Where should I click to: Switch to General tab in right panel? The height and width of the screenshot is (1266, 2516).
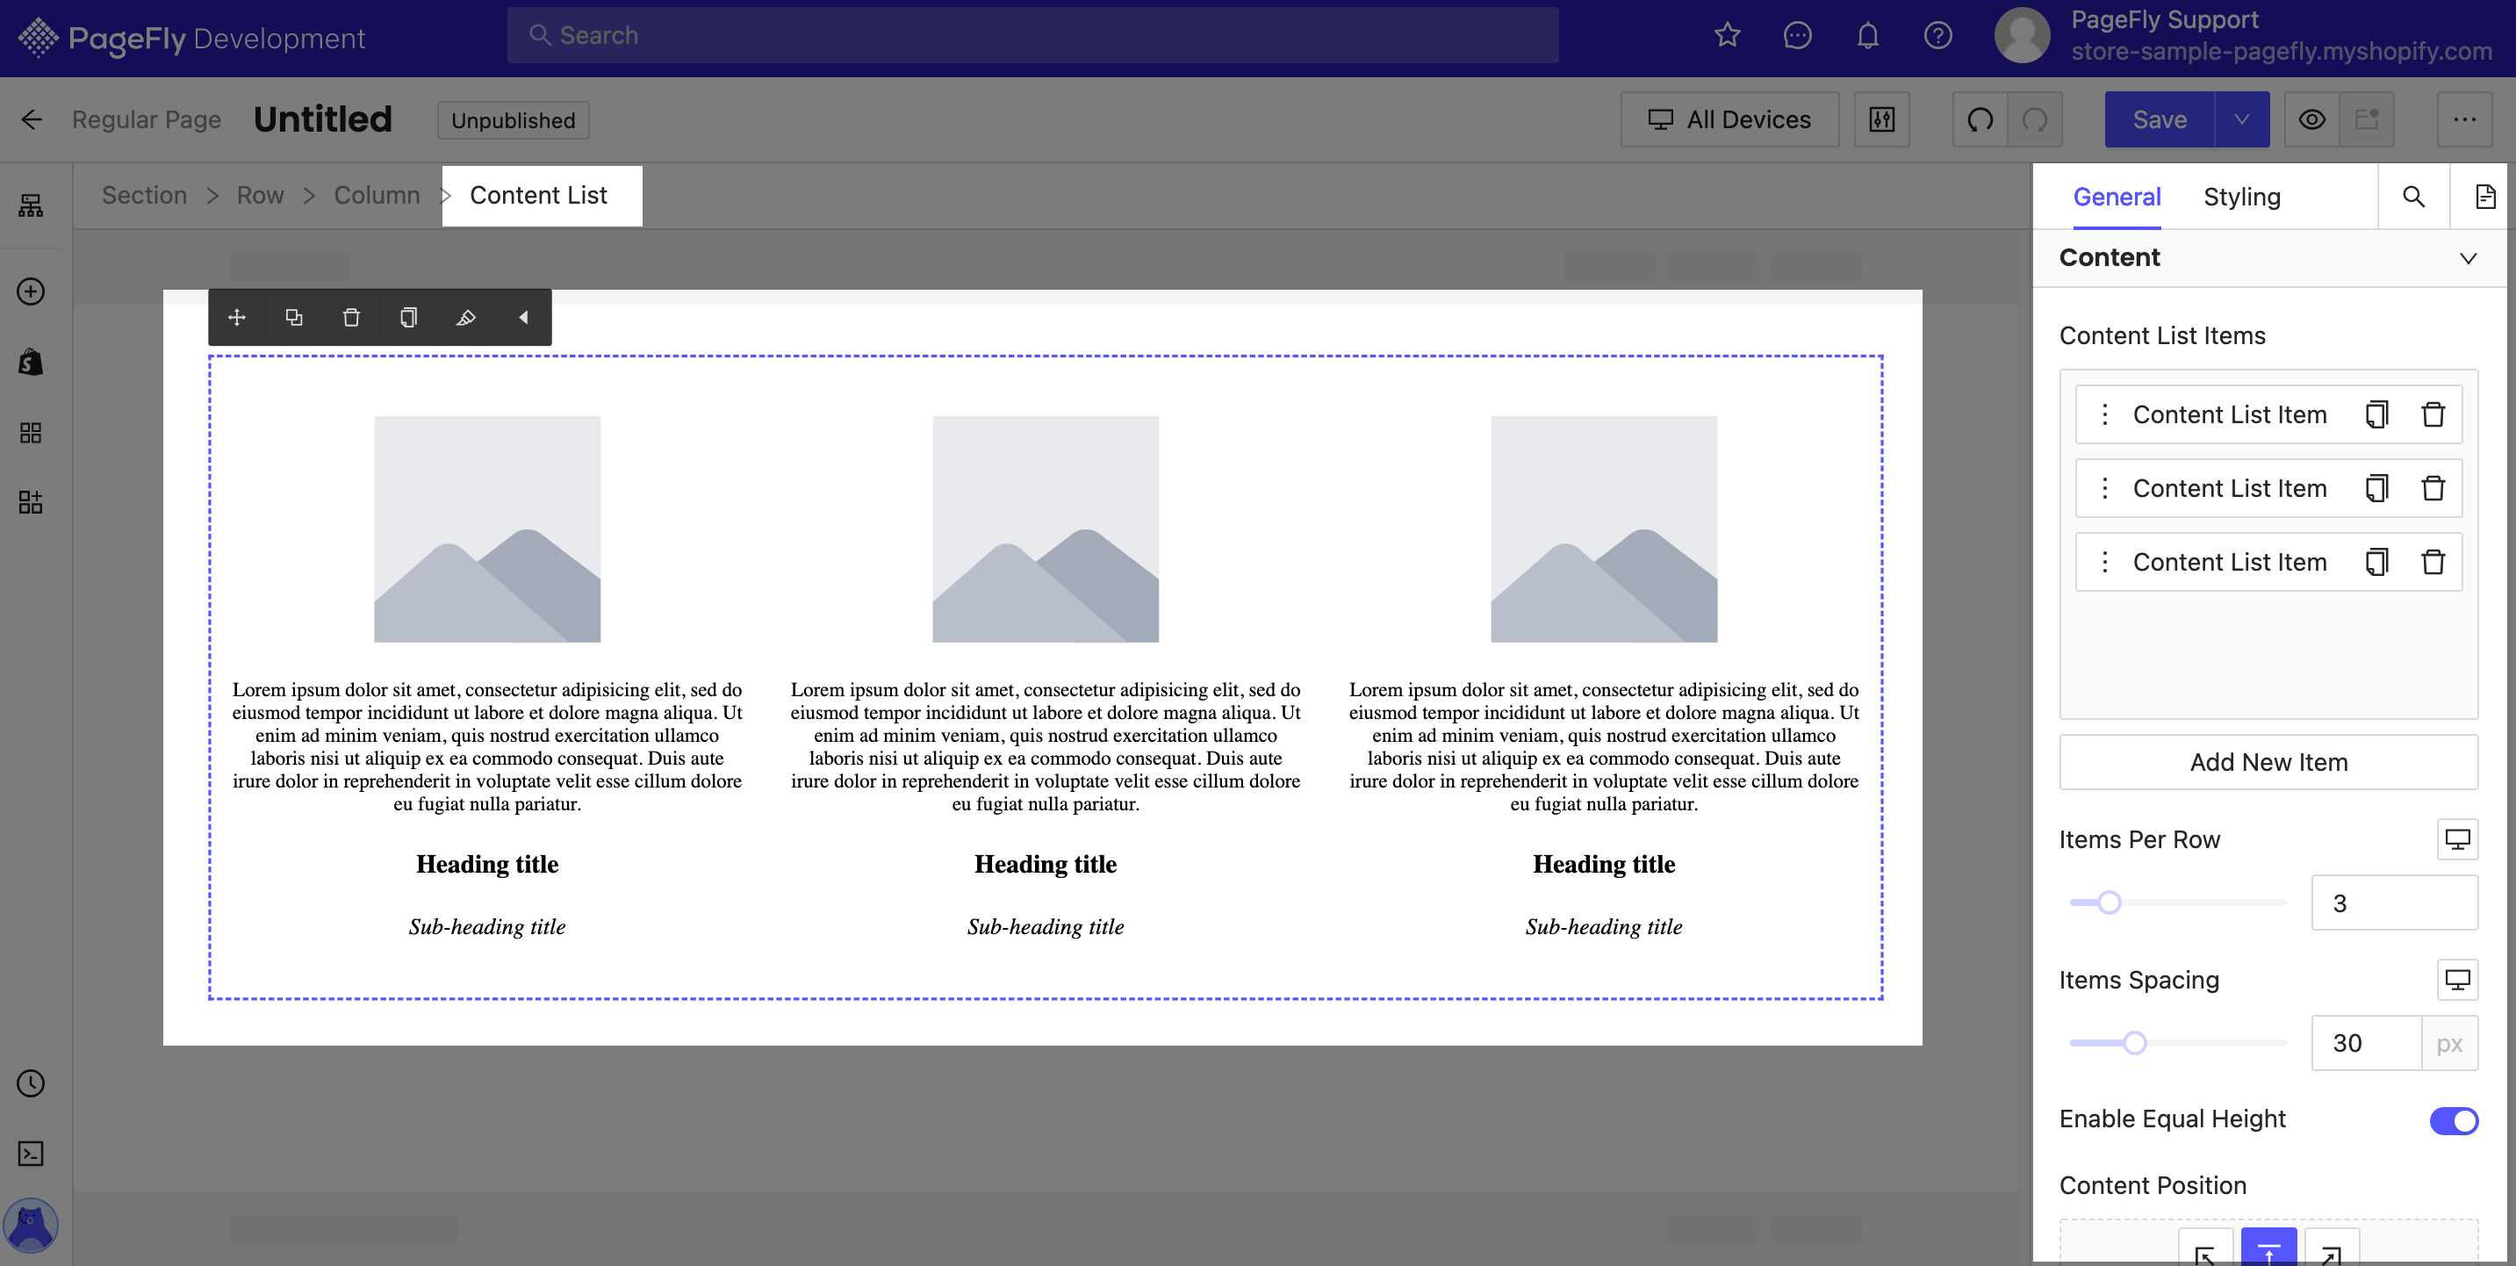pos(2117,197)
